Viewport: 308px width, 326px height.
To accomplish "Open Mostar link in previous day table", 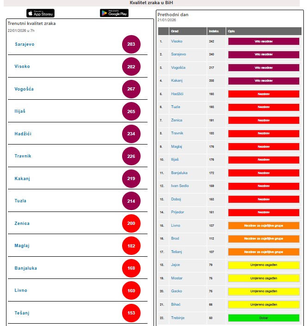I will [x=177, y=278].
